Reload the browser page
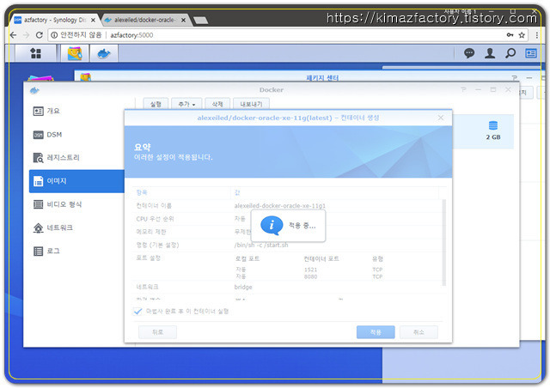 click(x=40, y=35)
